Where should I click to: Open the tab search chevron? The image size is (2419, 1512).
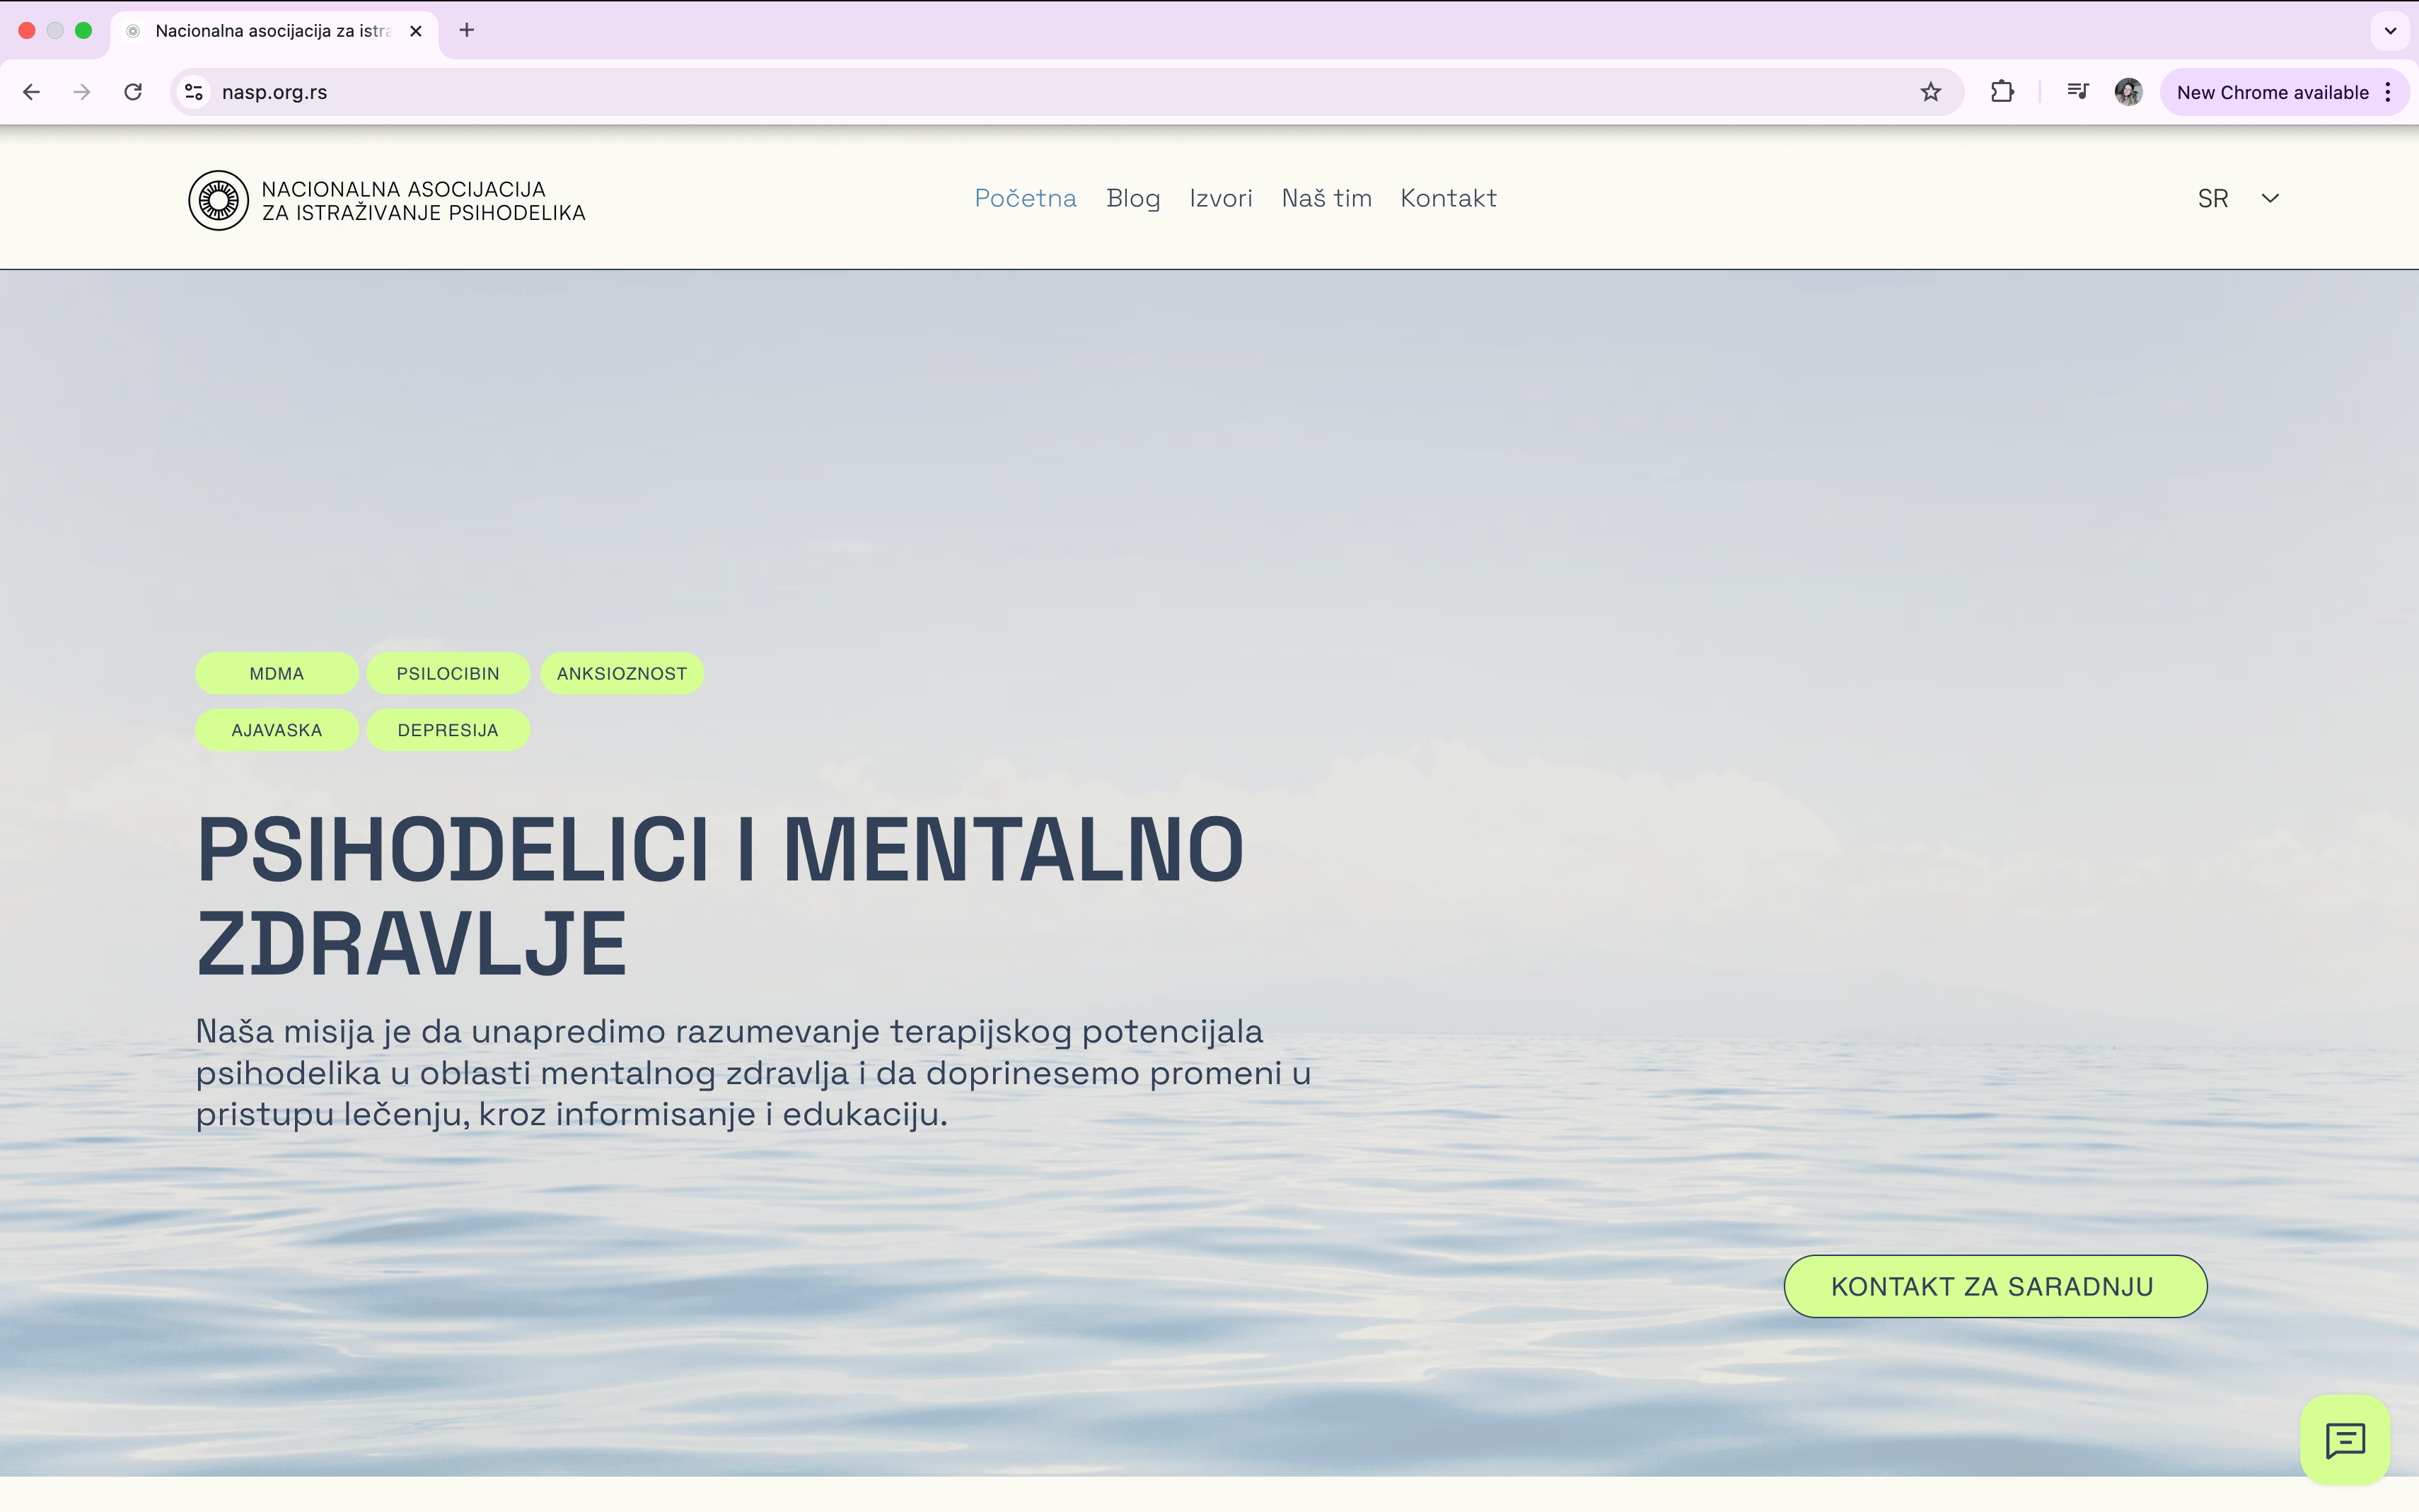point(2389,30)
